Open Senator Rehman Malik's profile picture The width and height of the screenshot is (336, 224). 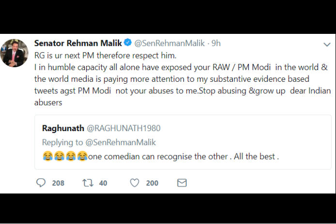point(14,53)
